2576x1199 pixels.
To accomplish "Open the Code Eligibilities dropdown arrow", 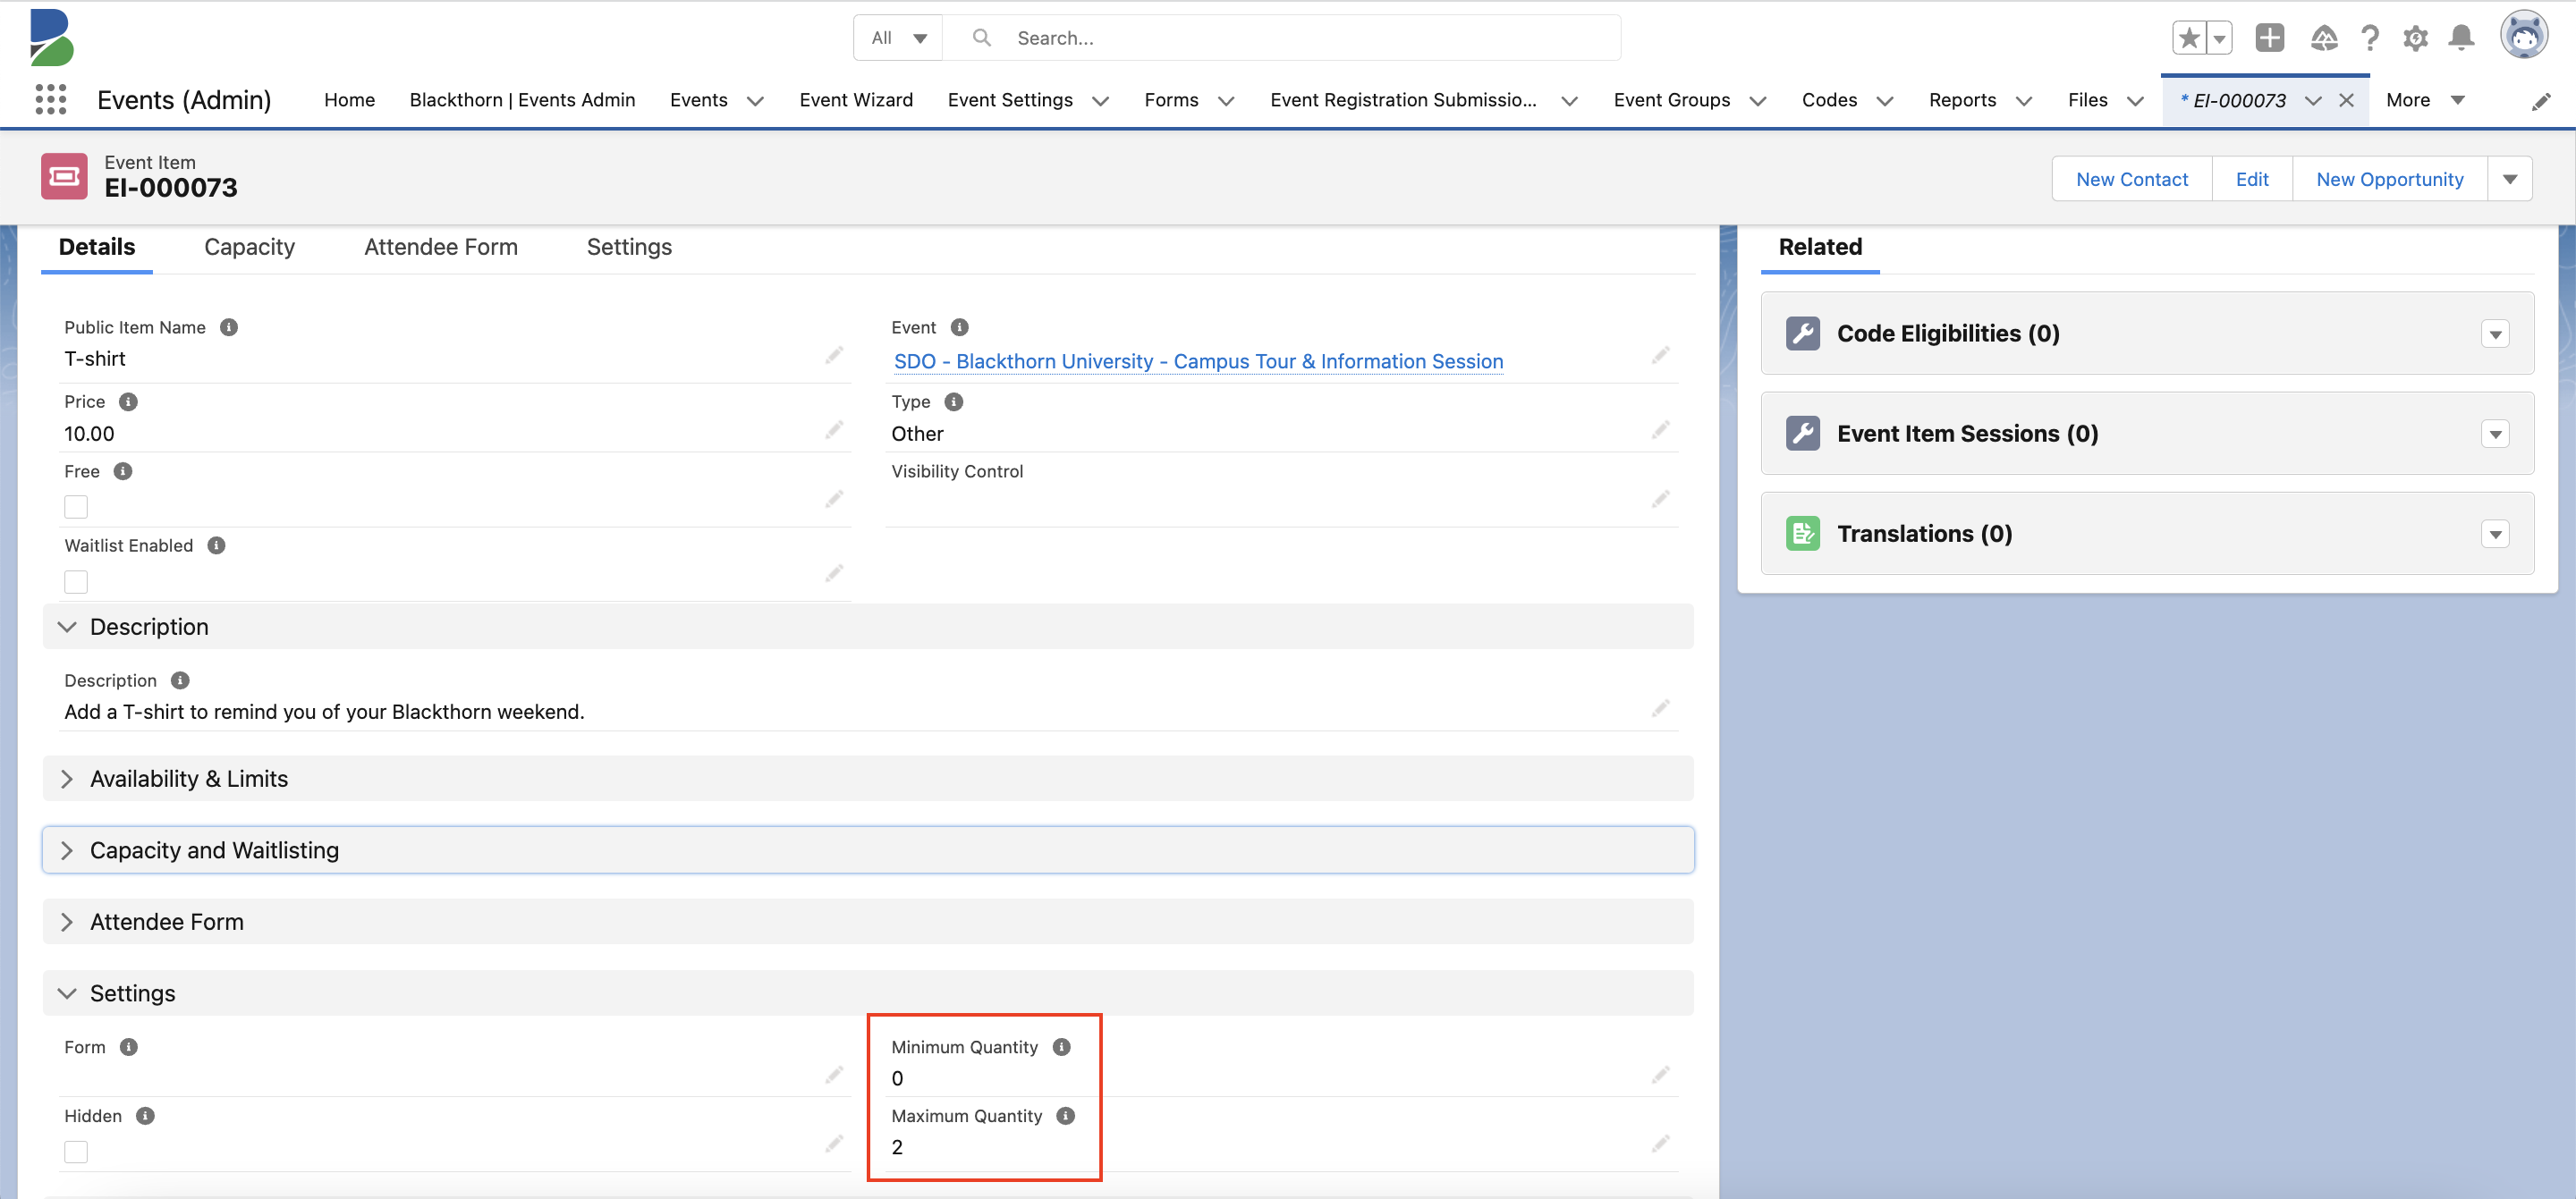I will point(2495,334).
